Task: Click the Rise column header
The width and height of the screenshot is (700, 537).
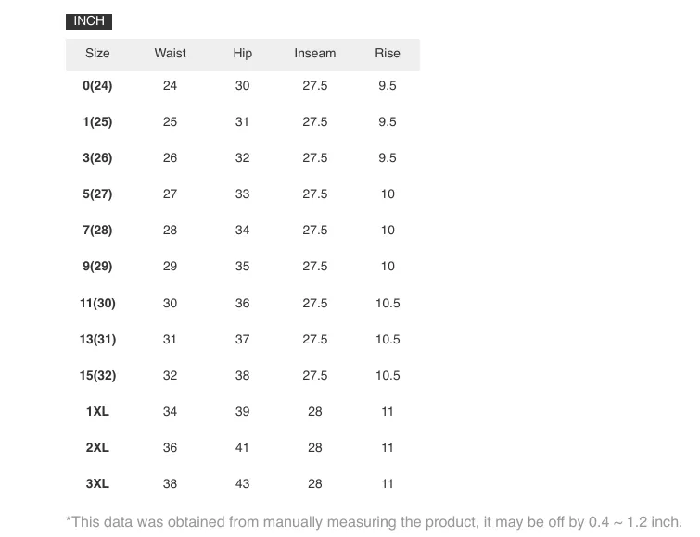Action: [387, 54]
